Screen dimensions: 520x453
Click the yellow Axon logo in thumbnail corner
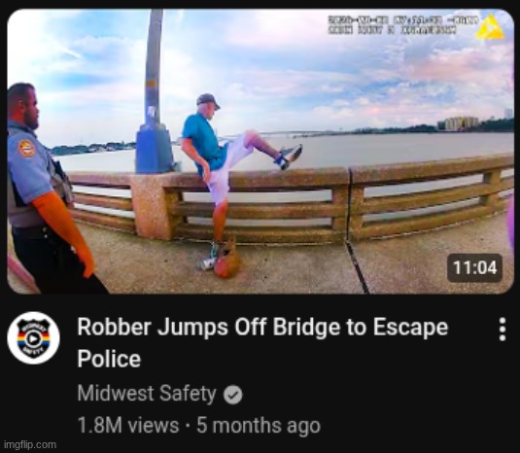(x=490, y=27)
